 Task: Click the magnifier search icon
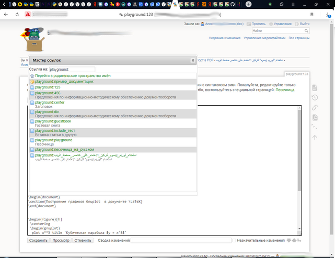pos(306,31)
